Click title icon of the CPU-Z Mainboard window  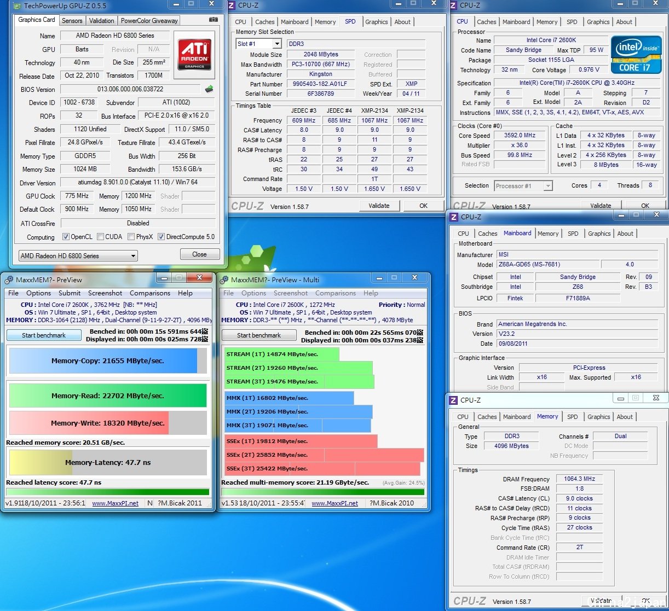click(454, 217)
